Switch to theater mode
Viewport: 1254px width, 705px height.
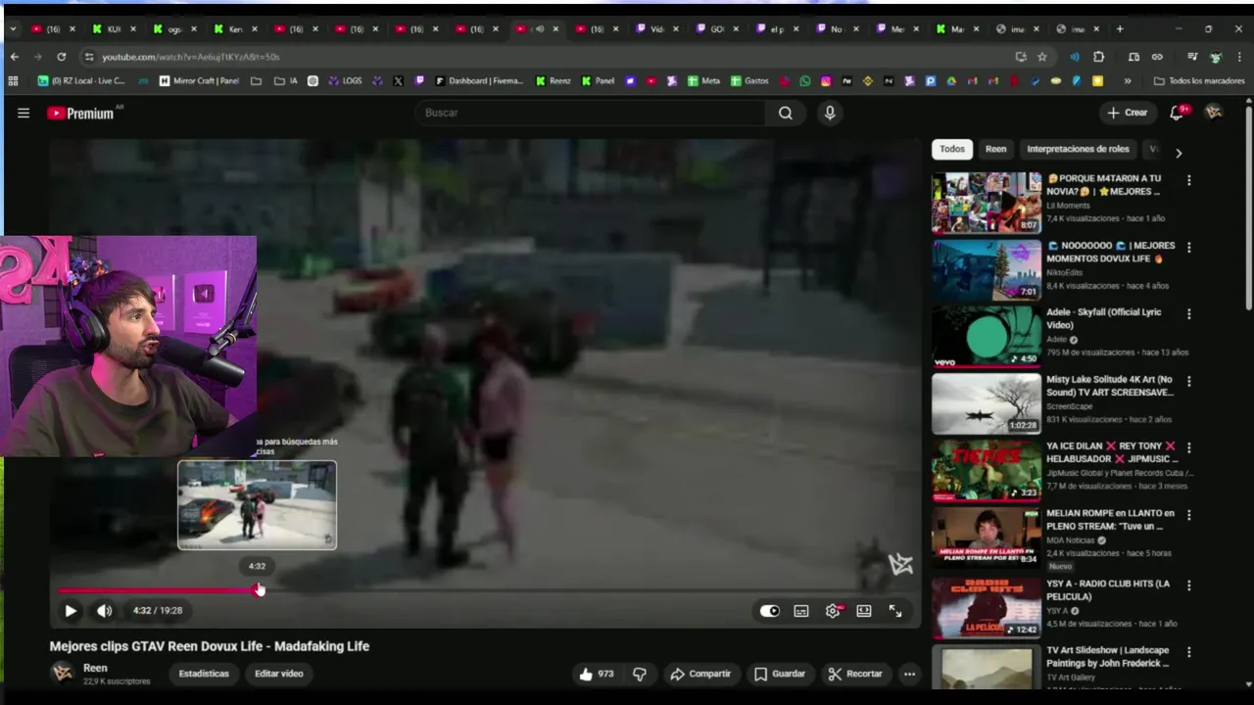point(864,611)
